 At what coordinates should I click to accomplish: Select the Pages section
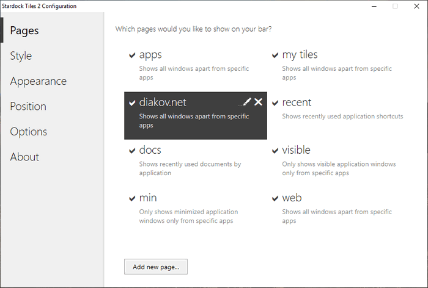[24, 31]
